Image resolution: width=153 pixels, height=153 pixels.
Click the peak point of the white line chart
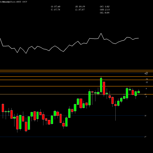pos(101,33)
